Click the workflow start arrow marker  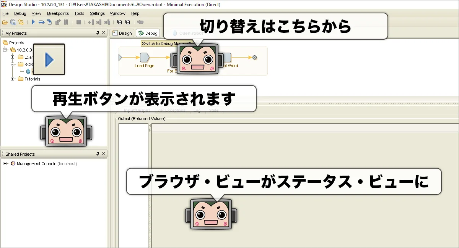[120, 58]
